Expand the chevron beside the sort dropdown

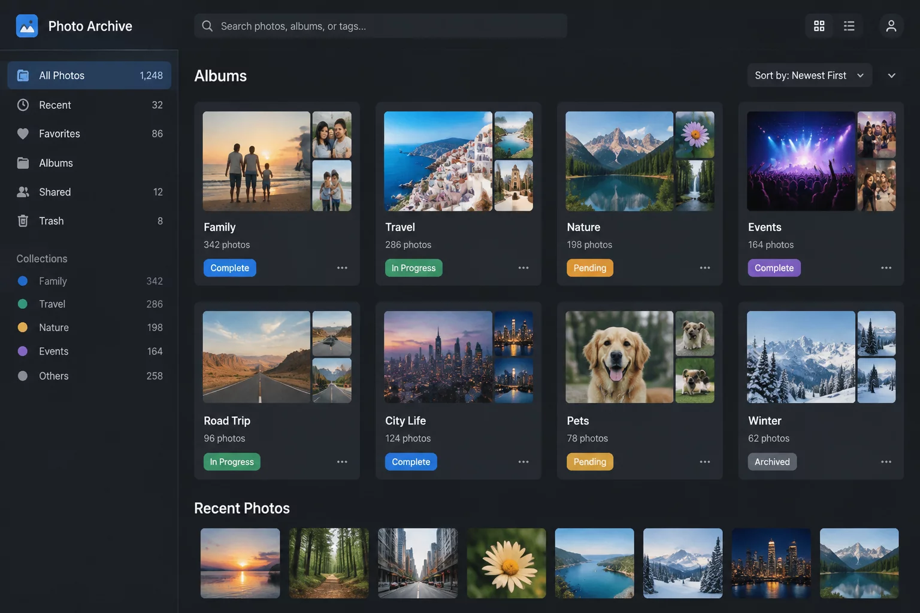tap(891, 75)
